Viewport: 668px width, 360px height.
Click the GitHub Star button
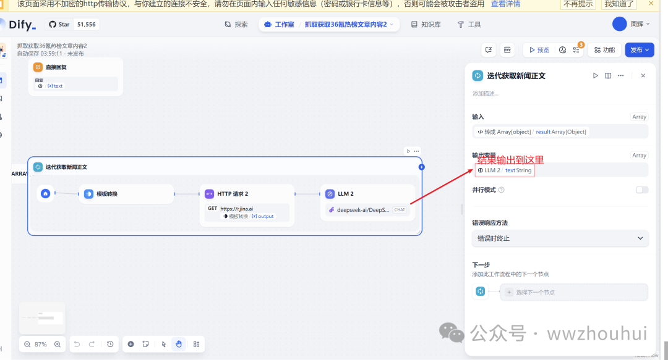pos(59,24)
